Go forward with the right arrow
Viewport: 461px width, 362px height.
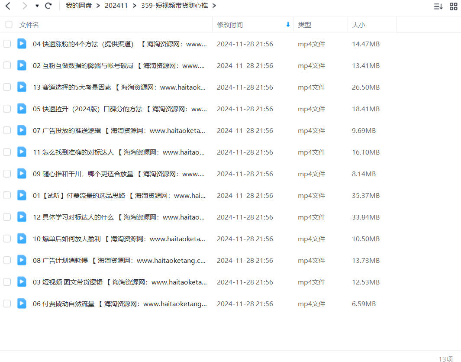25,6
